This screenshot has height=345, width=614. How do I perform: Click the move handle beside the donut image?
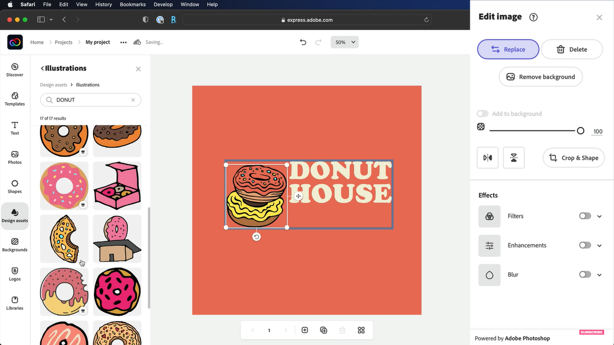click(298, 196)
